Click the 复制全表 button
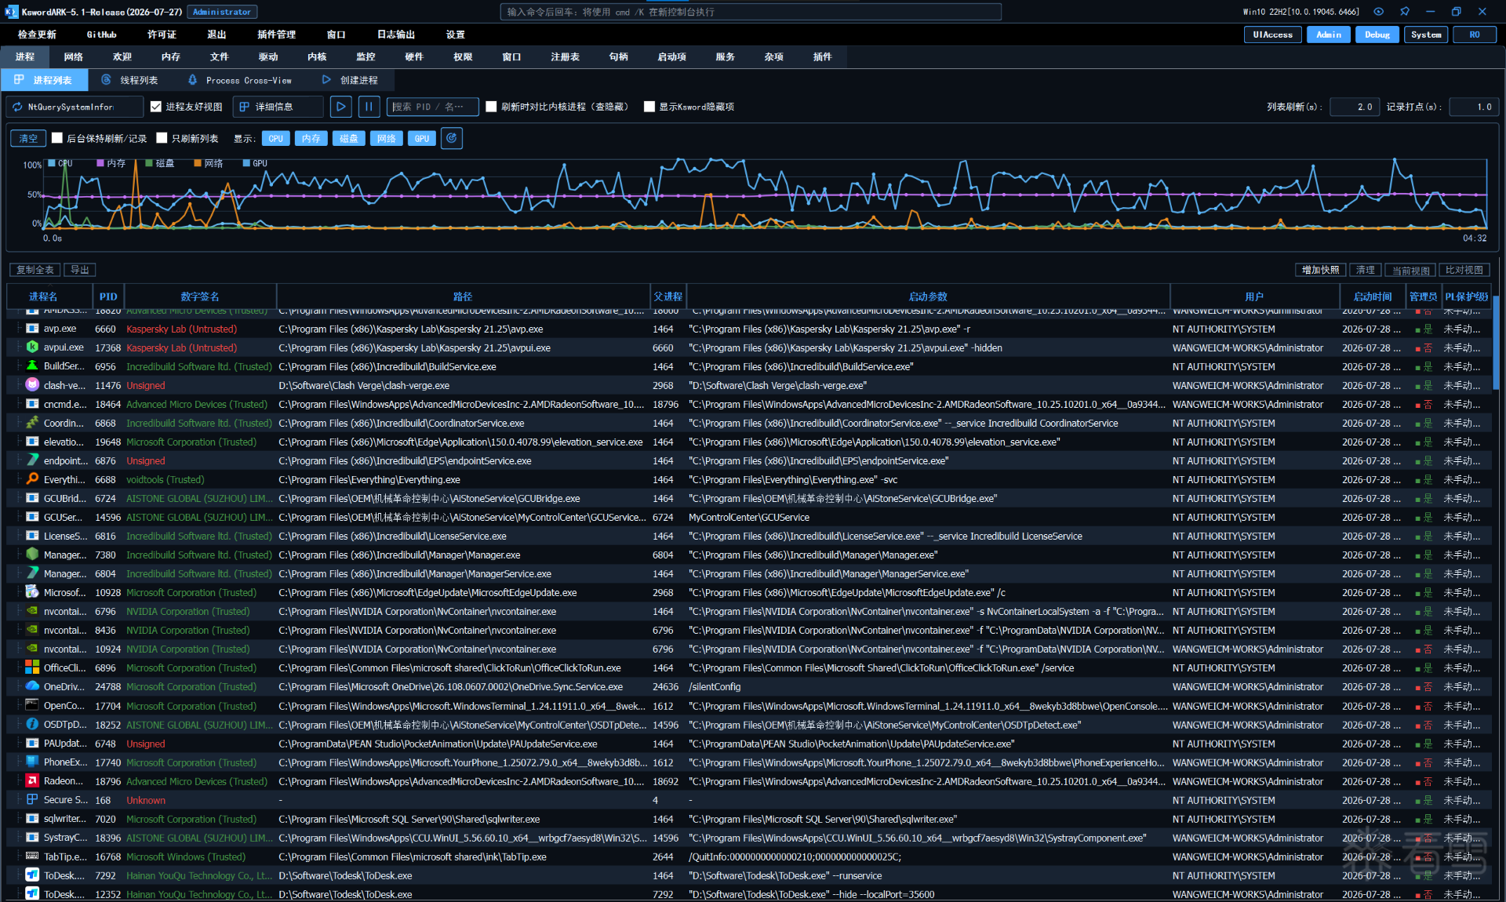The width and height of the screenshot is (1506, 902). (x=35, y=270)
